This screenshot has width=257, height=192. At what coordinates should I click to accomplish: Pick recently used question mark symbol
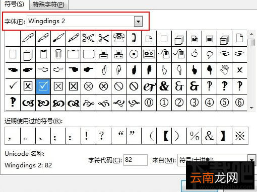coord(103,136)
